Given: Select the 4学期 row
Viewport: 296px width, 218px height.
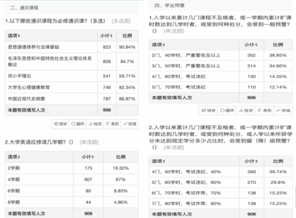Looking at the screenshot, I should (72, 179).
